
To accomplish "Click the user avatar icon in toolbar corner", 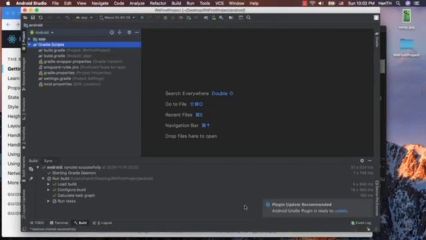I will coord(376,18).
